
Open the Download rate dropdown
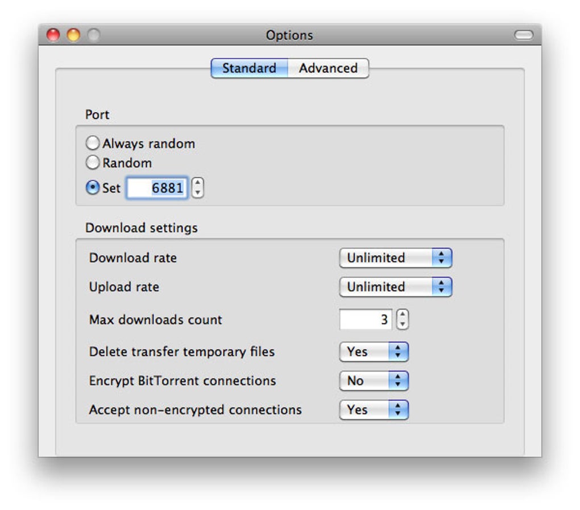coord(395,258)
